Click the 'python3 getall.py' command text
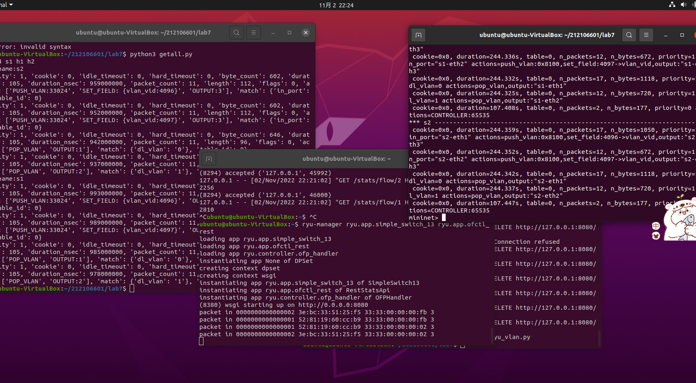Image resolution: width=696 pixels, height=383 pixels. pyautogui.click(x=161, y=54)
